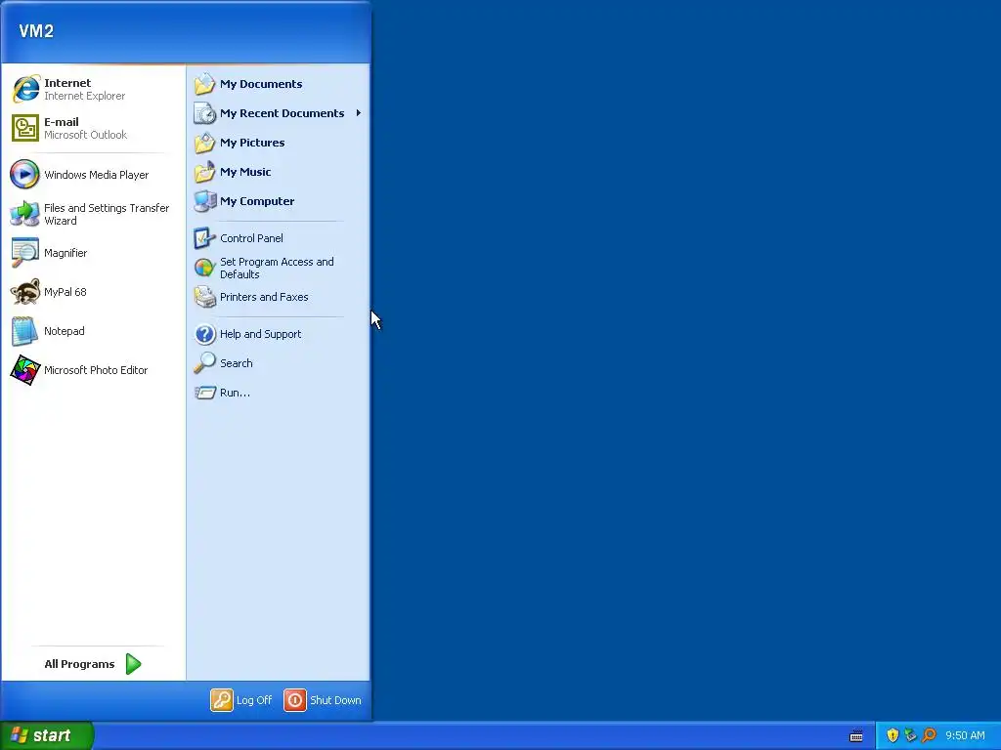The height and width of the screenshot is (750, 1001).
Task: Click the Safely Remove Hardware tray icon
Action: (x=910, y=735)
